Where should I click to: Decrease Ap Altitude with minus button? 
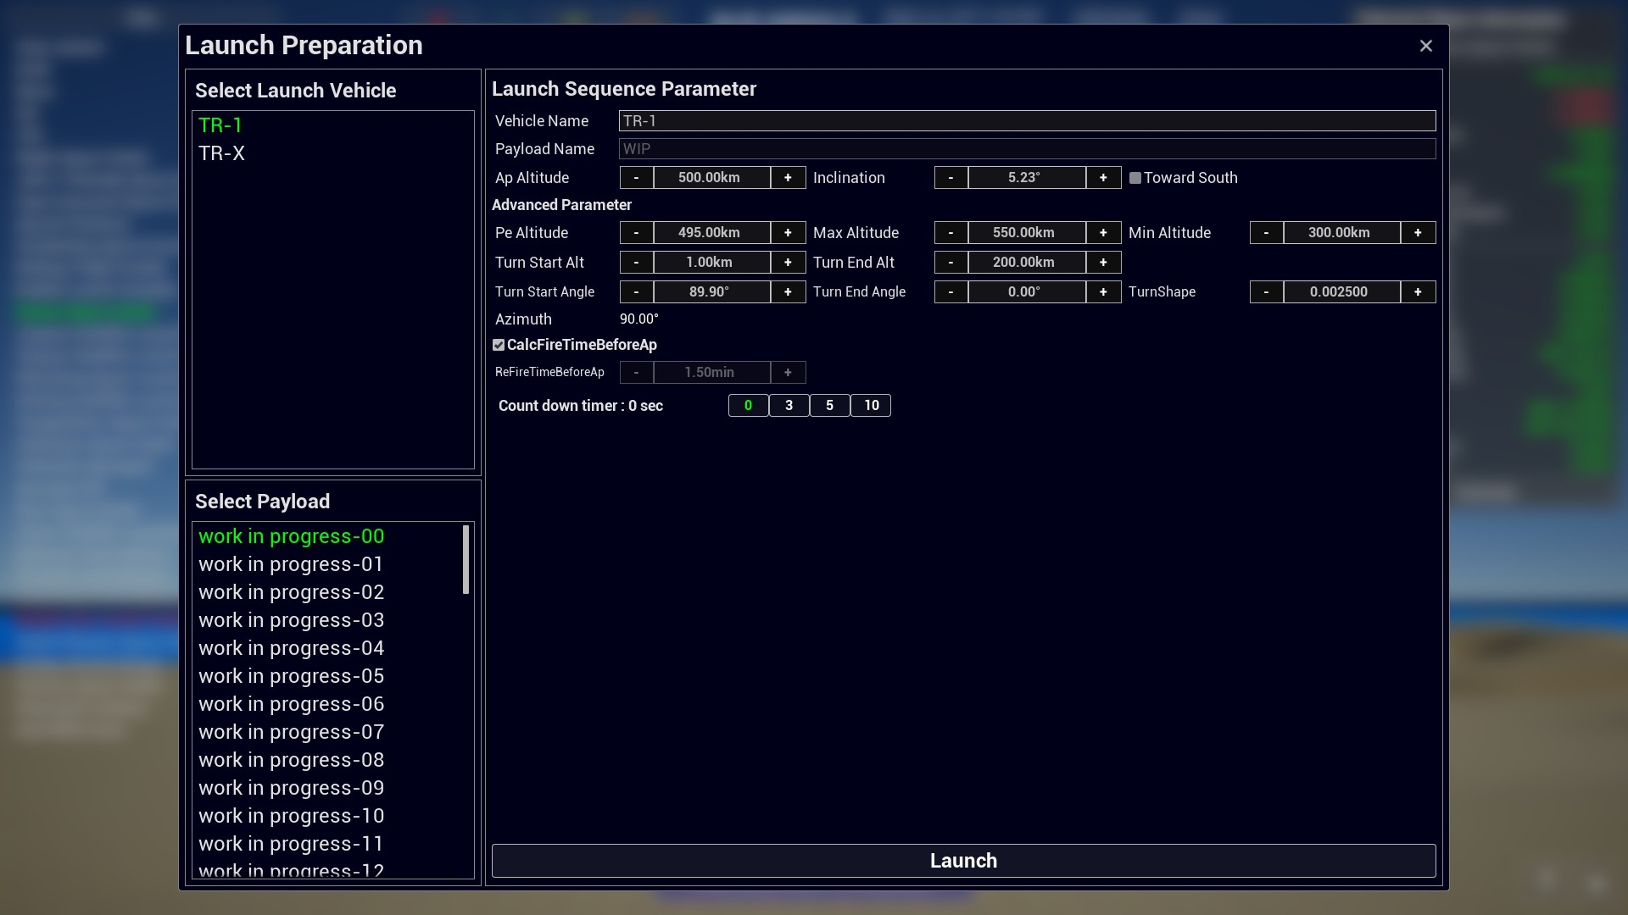636,178
